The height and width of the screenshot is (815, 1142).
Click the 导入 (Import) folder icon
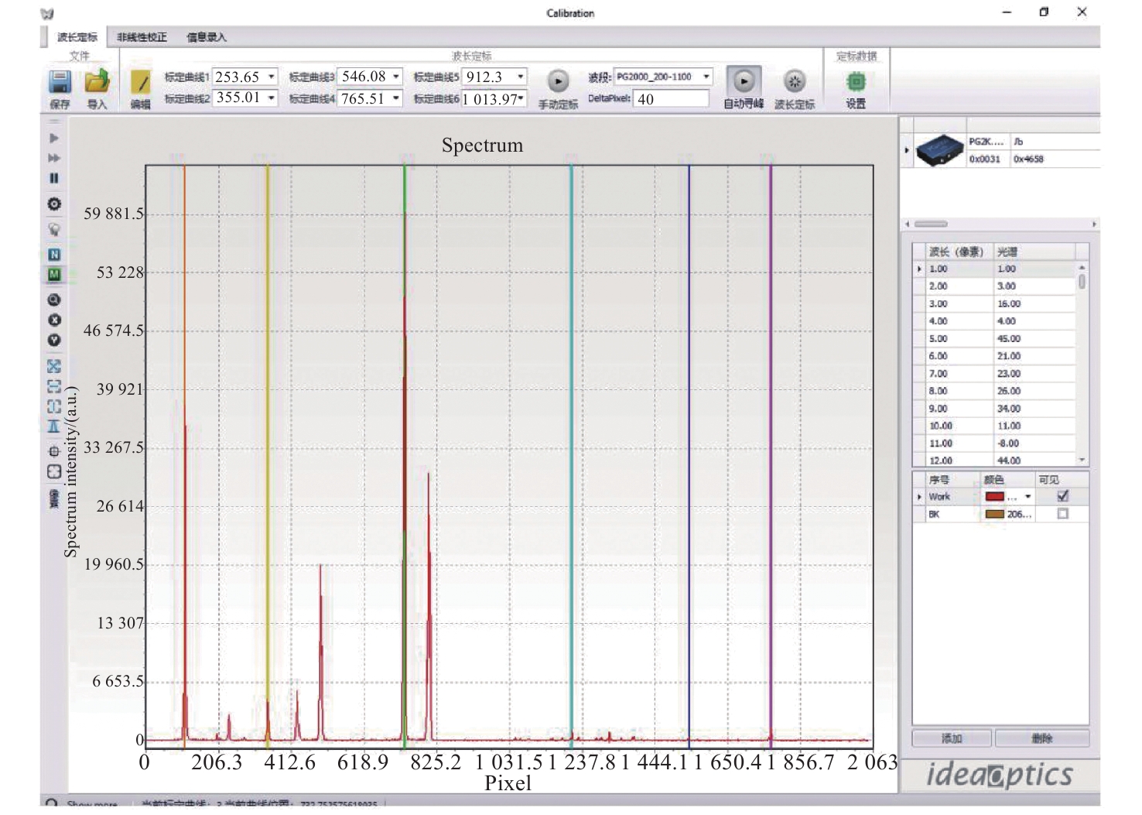pyautogui.click(x=97, y=82)
